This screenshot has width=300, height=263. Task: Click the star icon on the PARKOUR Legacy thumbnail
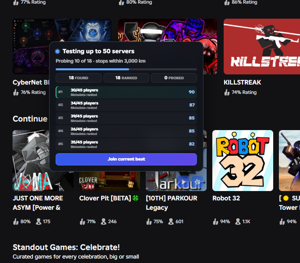pyautogui.click(x=197, y=182)
